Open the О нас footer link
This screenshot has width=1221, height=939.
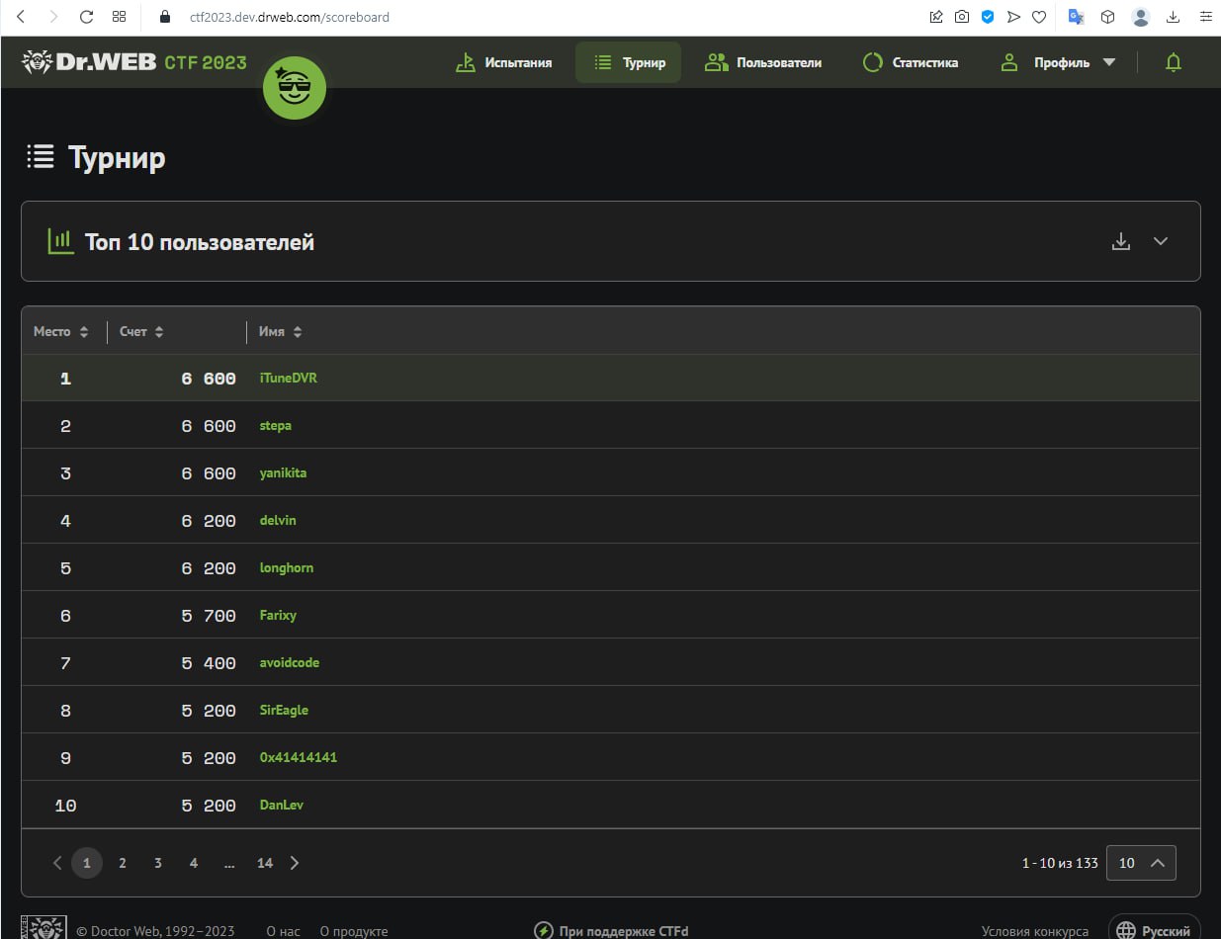click(283, 931)
